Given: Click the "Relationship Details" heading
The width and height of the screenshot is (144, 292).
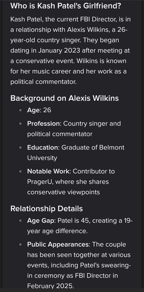Looking at the screenshot, I should [x=47, y=209].
